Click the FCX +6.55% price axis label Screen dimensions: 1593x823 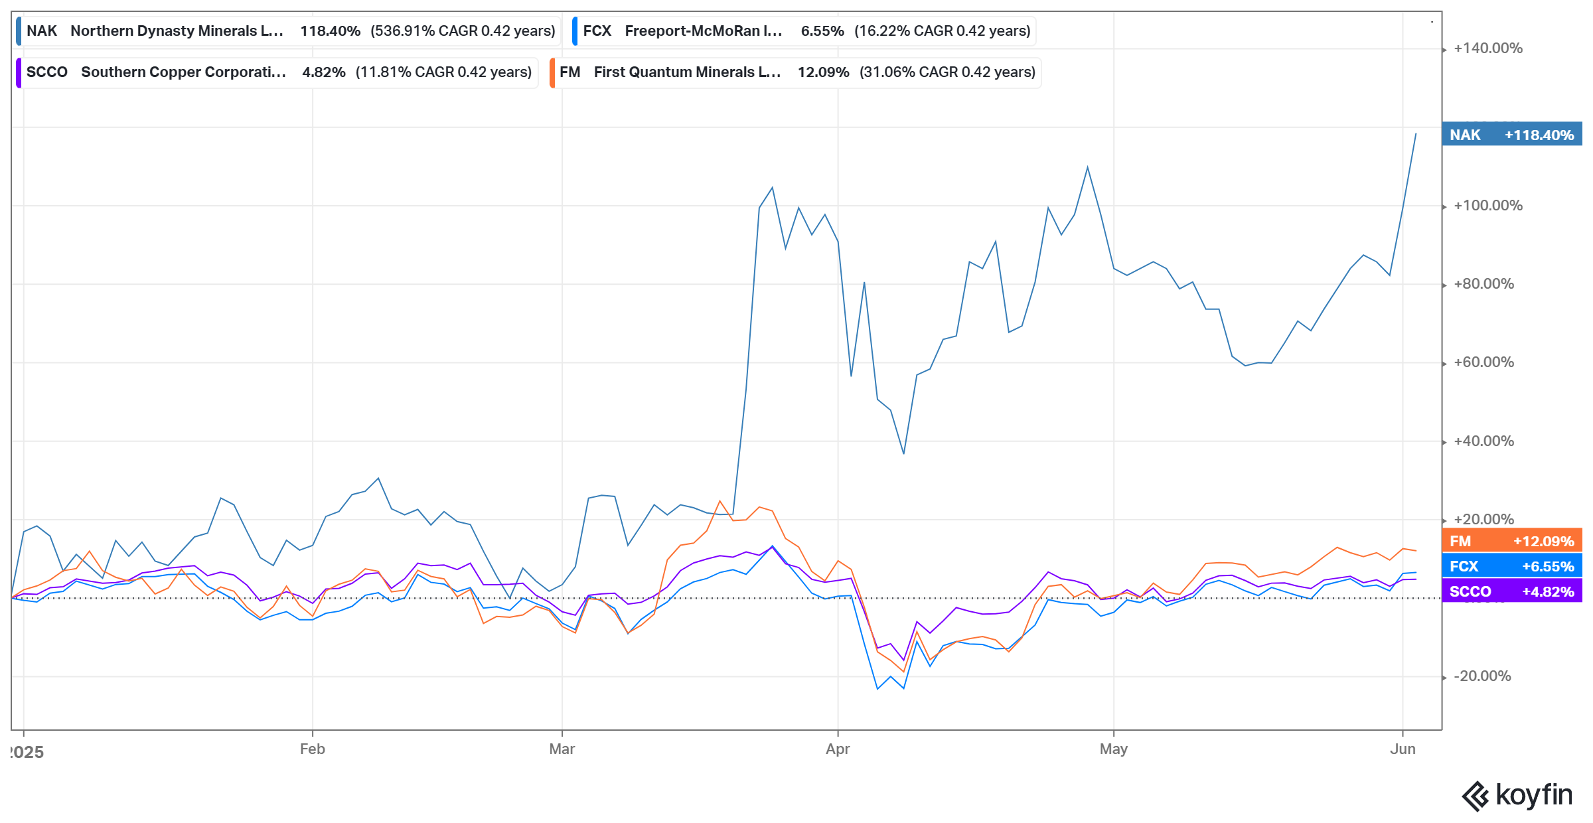pyautogui.click(x=1512, y=566)
